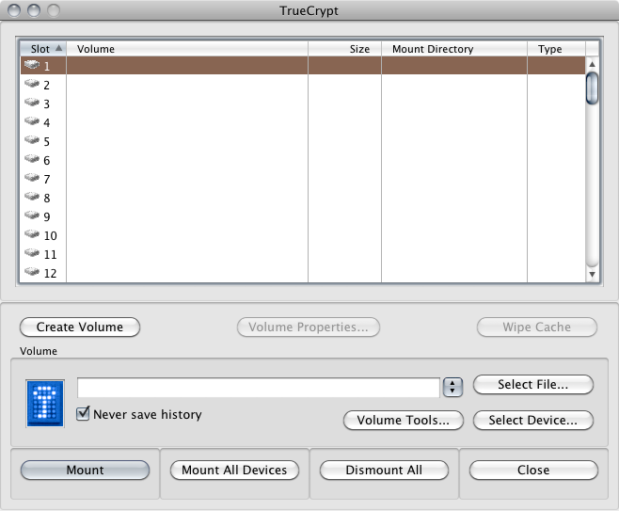Select slot number 12 text
619x511 pixels.
(50, 273)
